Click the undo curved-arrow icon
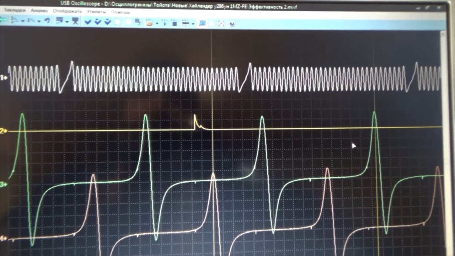 pyautogui.click(x=47, y=21)
